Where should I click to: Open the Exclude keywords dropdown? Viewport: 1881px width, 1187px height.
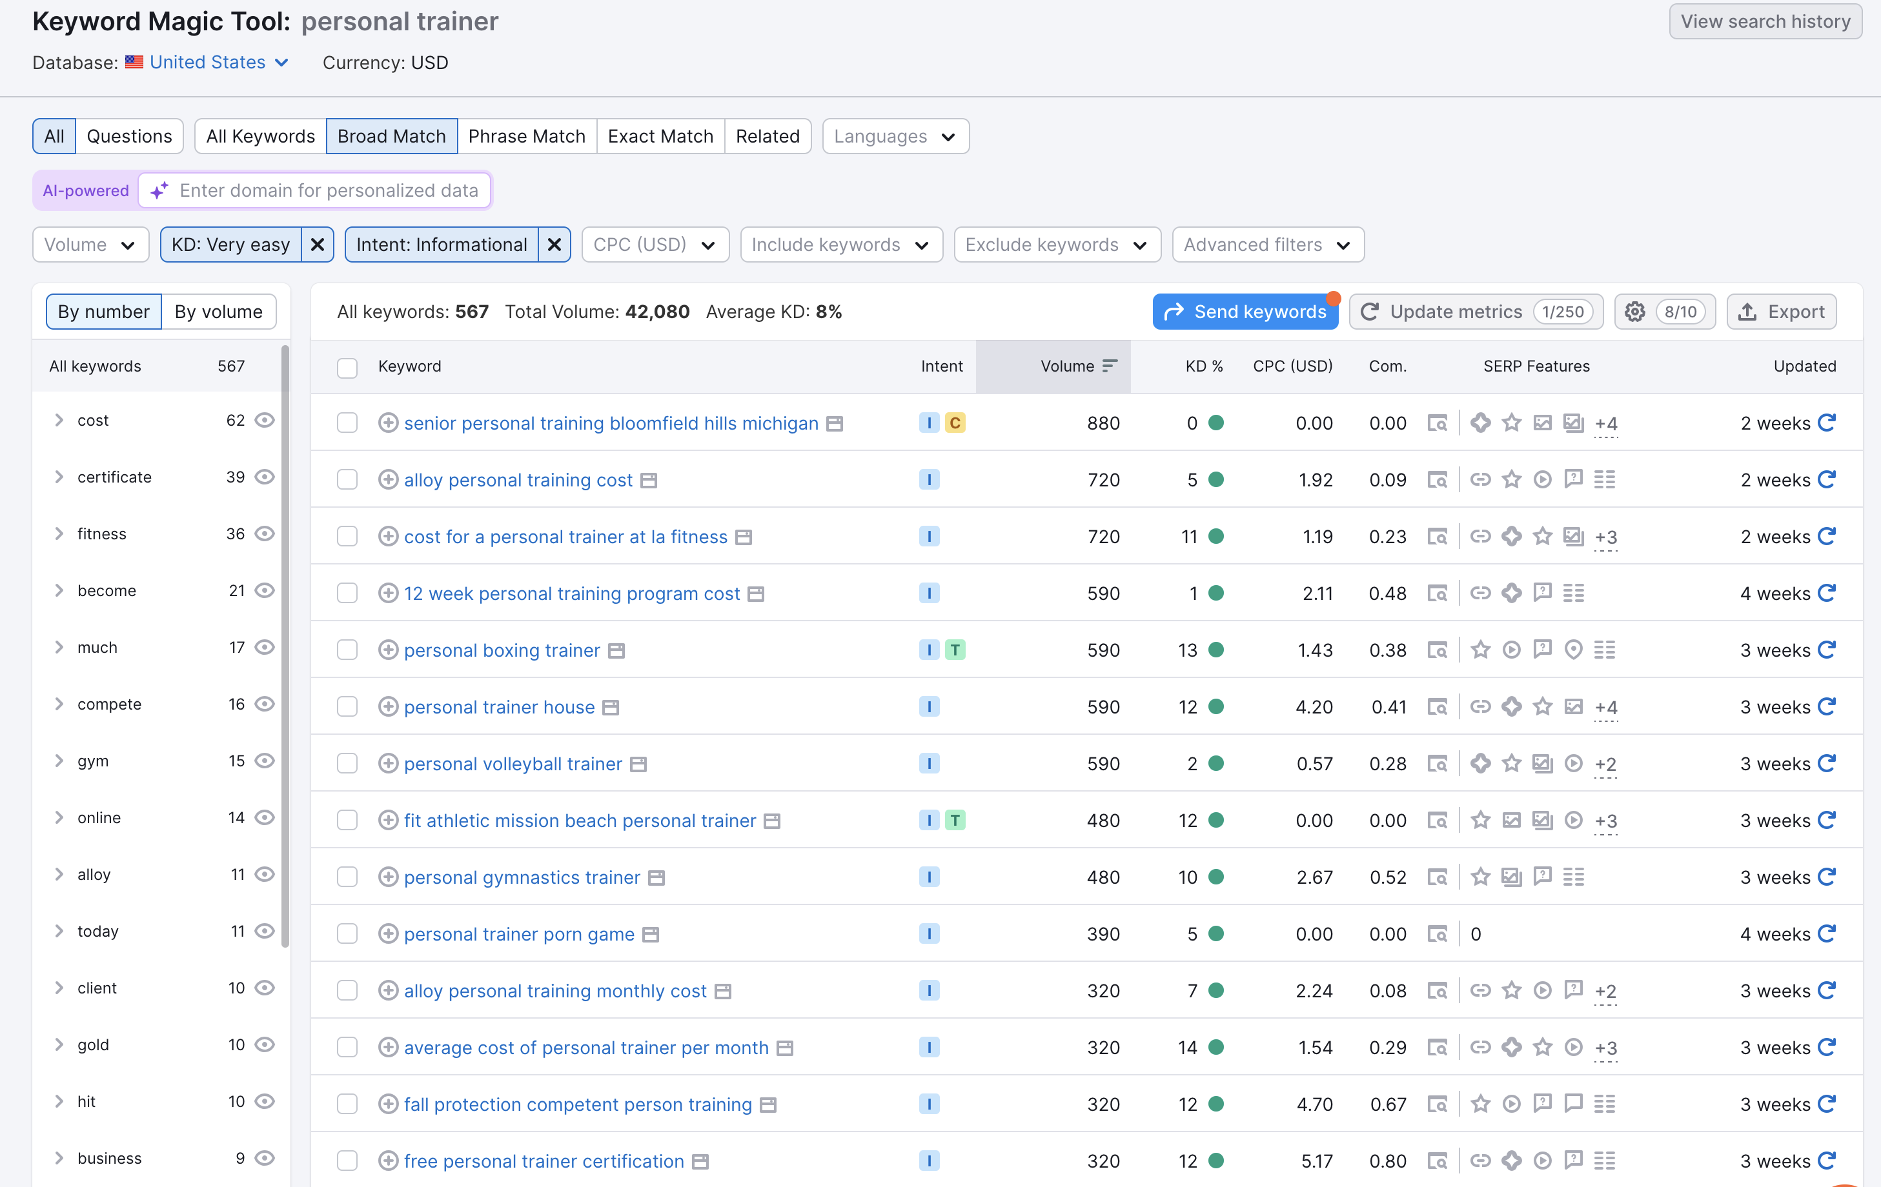pos(1057,244)
